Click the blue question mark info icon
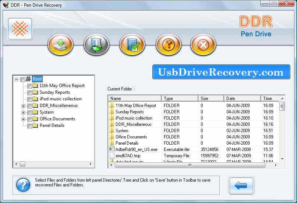 coord(23,185)
